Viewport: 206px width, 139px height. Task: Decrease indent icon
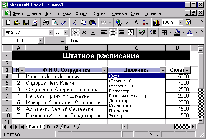pos(153,32)
